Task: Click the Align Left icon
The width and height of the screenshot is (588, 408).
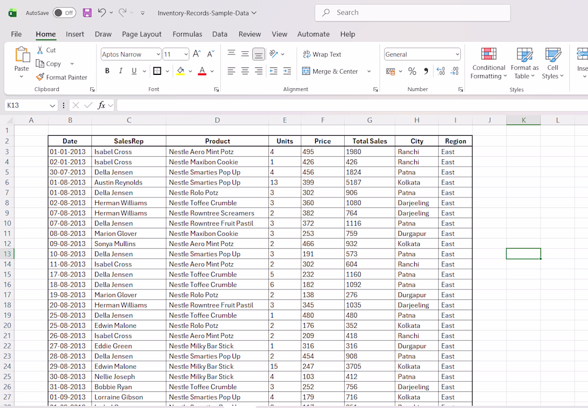Action: pos(231,71)
